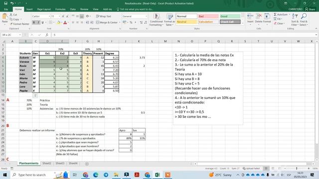Add a new sheet with plus icon
This screenshot has width=319, height=179.
click(87, 164)
